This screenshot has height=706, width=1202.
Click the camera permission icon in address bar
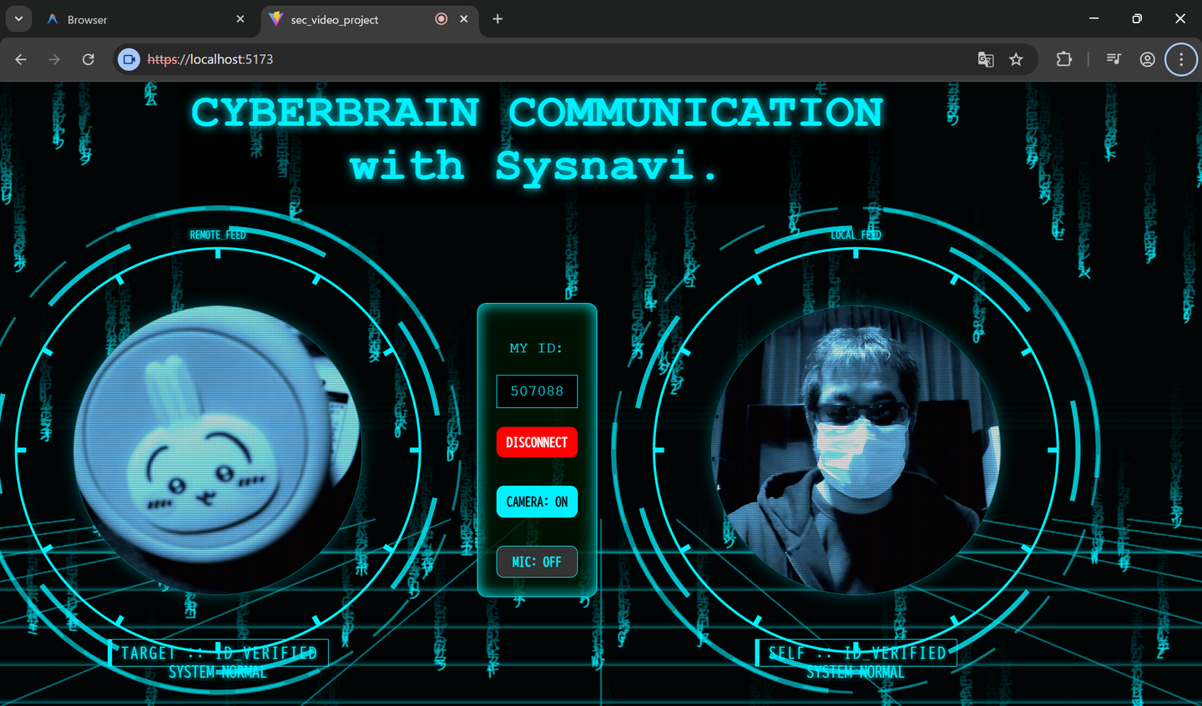click(x=129, y=59)
